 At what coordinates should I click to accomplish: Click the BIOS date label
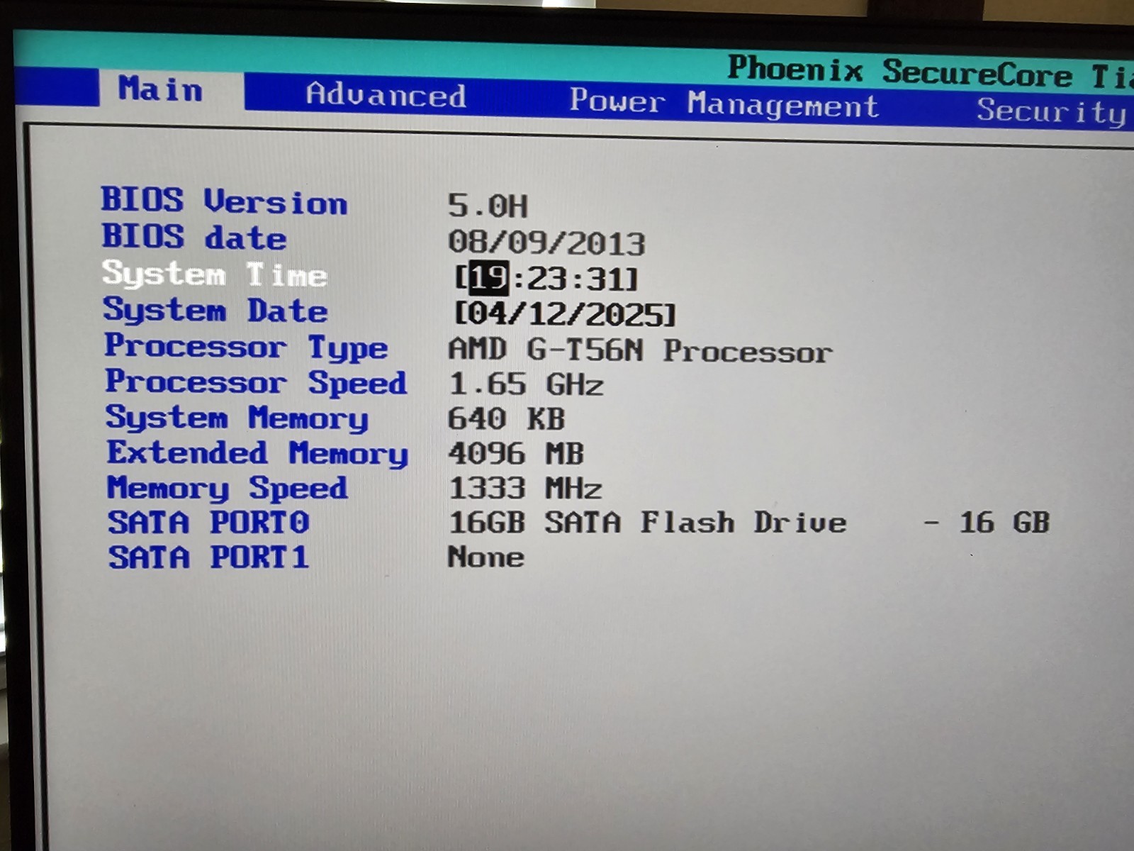(194, 237)
